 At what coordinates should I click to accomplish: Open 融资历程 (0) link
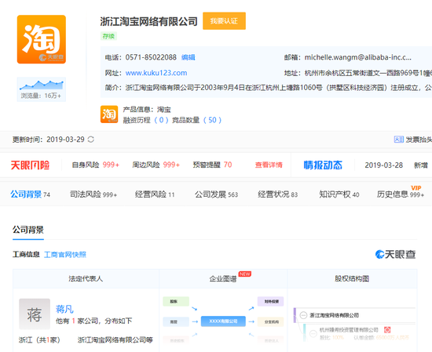145,120
